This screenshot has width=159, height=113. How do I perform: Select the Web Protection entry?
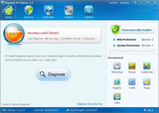126,39
